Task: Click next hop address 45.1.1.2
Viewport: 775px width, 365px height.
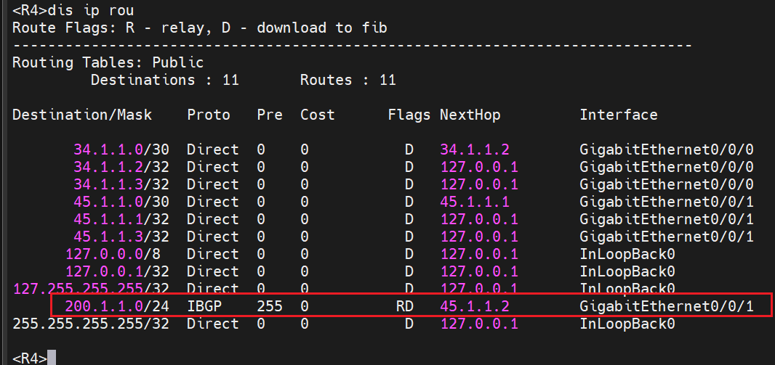Action: pyautogui.click(x=474, y=306)
